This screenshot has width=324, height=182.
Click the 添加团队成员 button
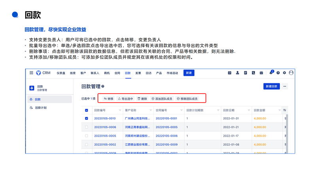coord(162,99)
